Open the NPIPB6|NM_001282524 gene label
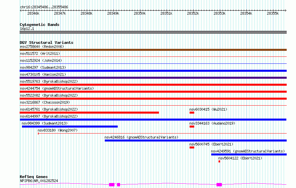The height and width of the screenshot is (188, 296). click(x=39, y=181)
